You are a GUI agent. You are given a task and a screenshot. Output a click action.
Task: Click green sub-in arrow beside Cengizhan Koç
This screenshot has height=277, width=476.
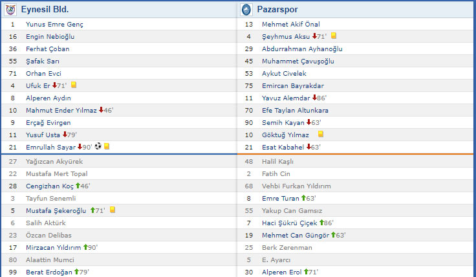click(78, 186)
